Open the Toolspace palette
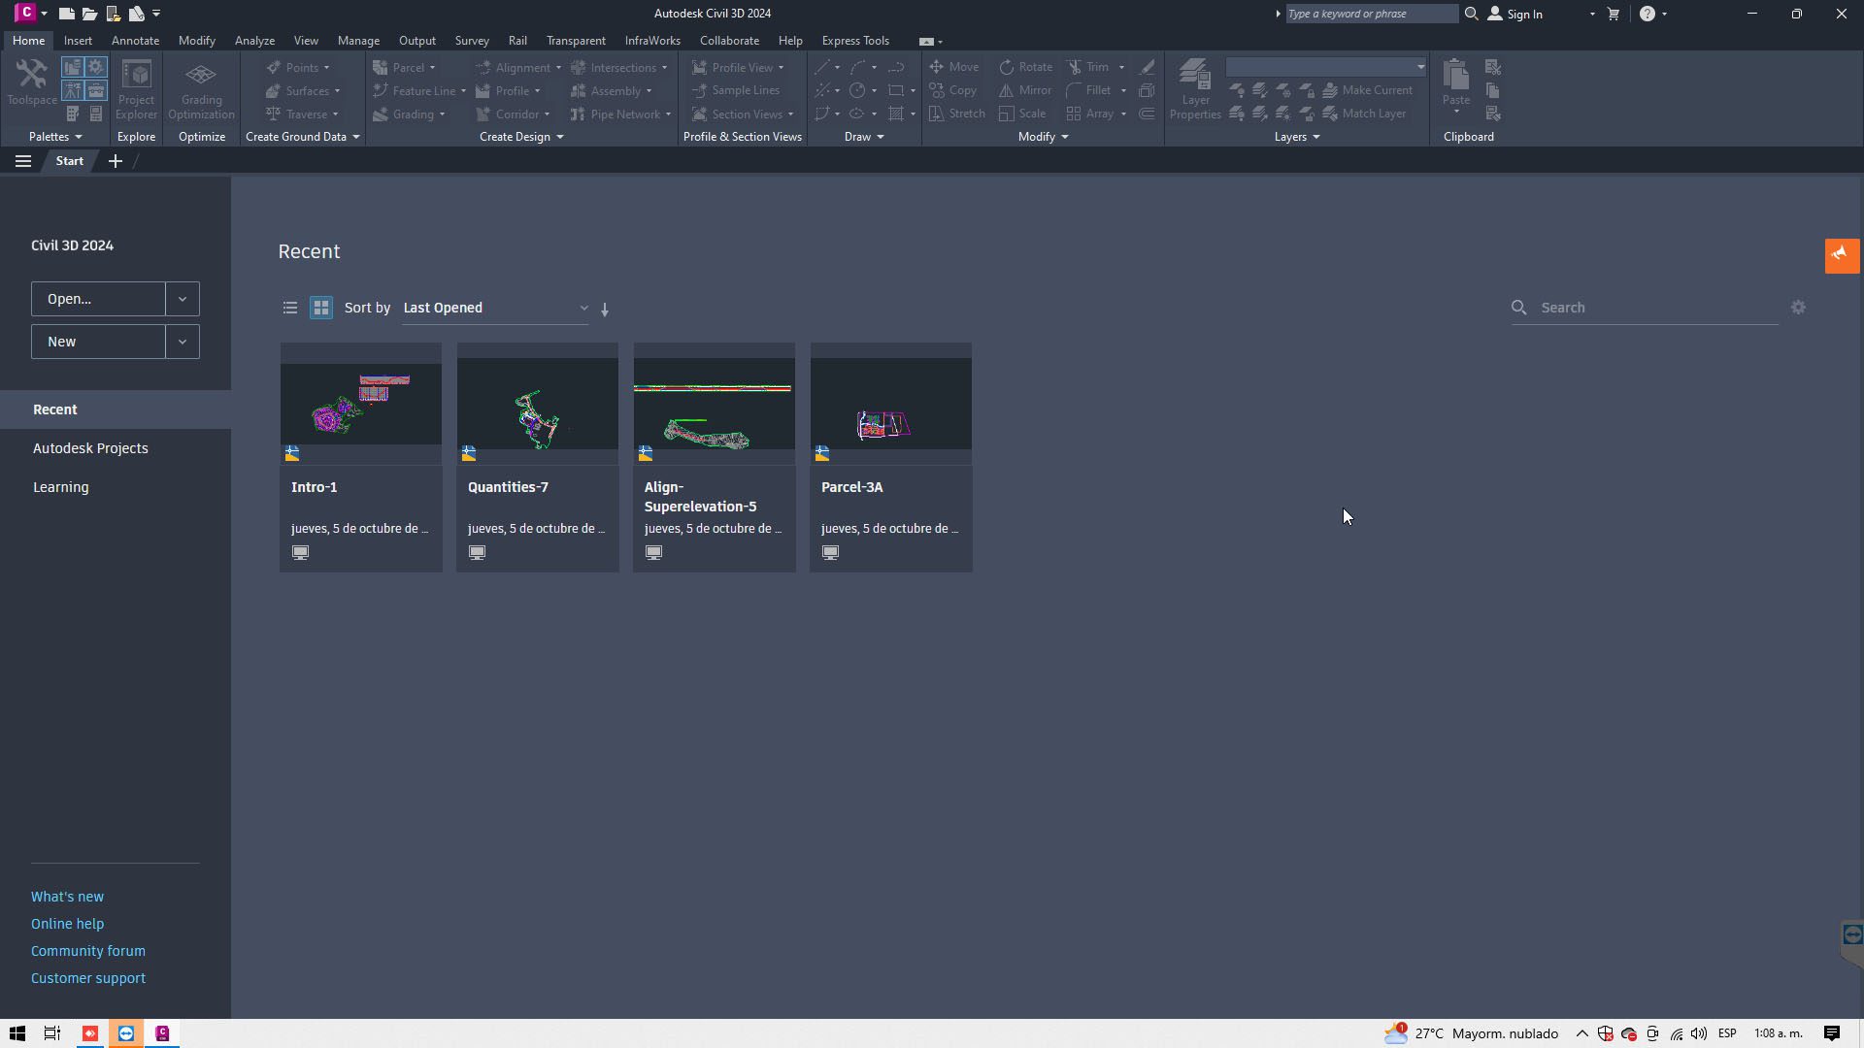Viewport: 1864px width, 1048px height. point(31,82)
